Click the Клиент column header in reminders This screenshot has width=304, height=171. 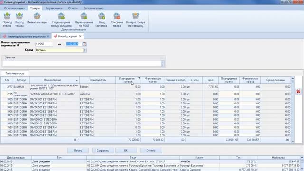click(199, 158)
